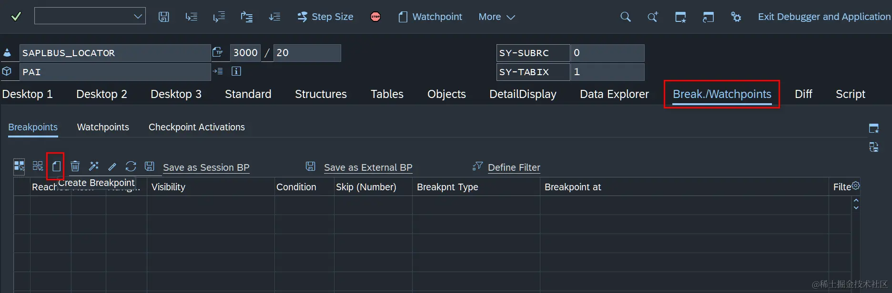The height and width of the screenshot is (293, 892).
Task: Click the magnifier search icon in top toolbar
Action: [x=625, y=17]
